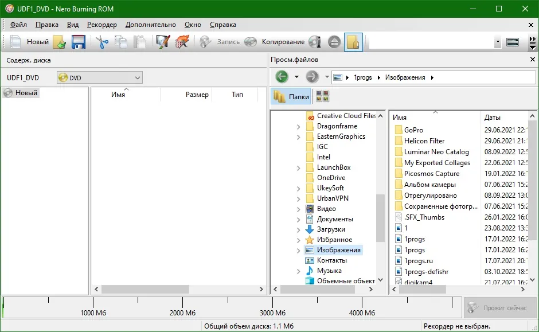Image resolution: width=539 pixels, height=332 pixels.
Task: Open the Окно menu
Action: [x=193, y=25]
